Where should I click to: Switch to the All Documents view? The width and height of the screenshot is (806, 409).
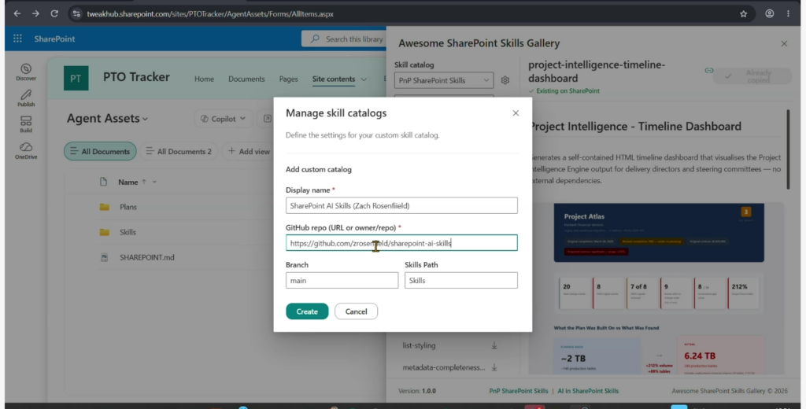point(100,151)
